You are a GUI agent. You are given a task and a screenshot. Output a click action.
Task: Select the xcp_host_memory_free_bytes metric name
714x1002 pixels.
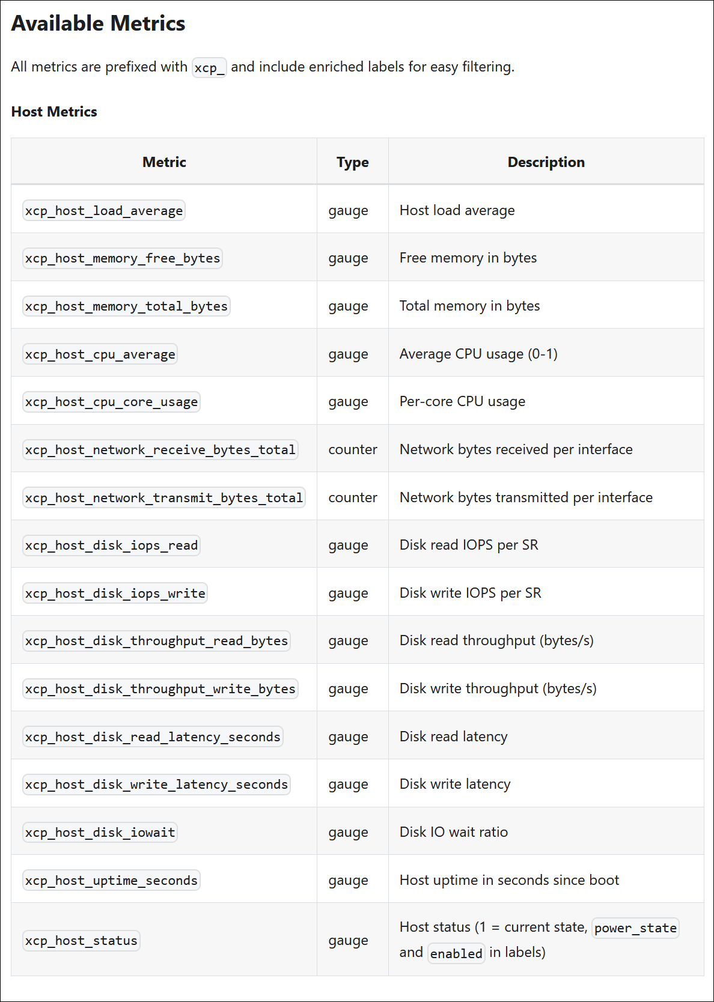(x=123, y=258)
